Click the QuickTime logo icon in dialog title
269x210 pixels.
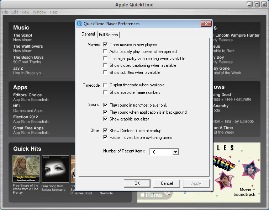pyautogui.click(x=79, y=23)
